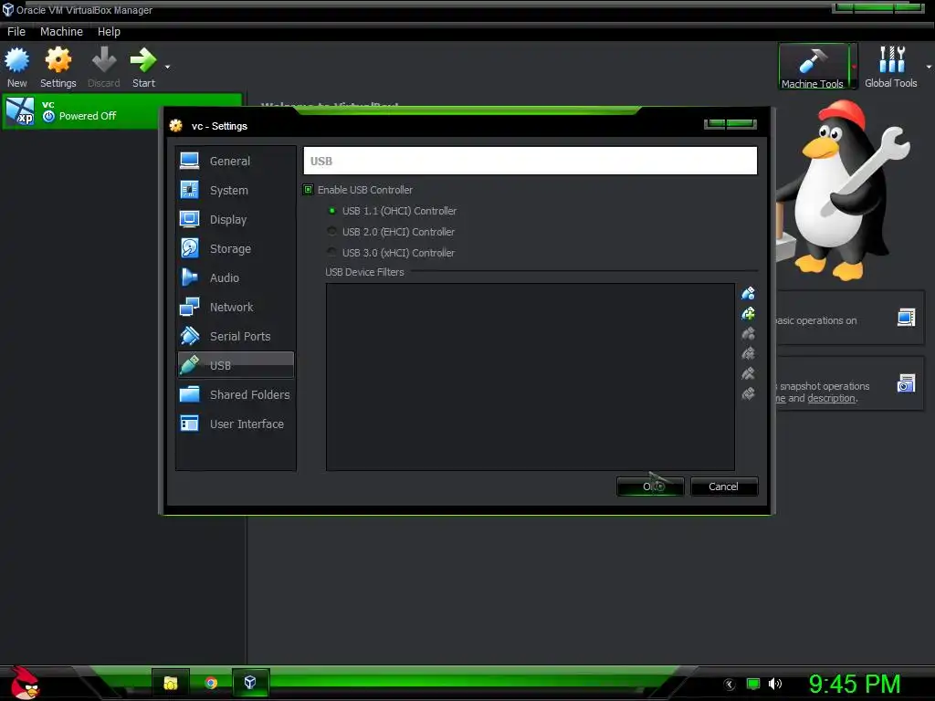Click the details icon in Welcome pane
Screen dimensions: 935x701
[x=906, y=317]
